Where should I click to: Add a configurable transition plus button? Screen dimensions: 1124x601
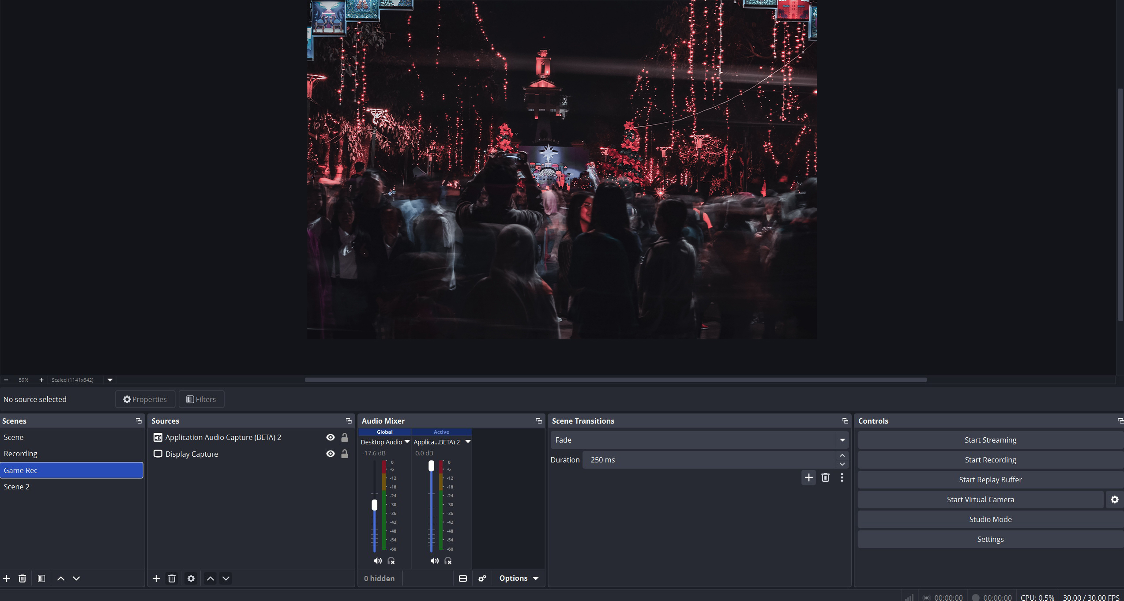(808, 477)
